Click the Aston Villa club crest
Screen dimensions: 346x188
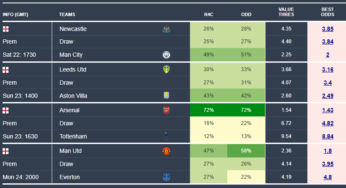[x=166, y=96]
